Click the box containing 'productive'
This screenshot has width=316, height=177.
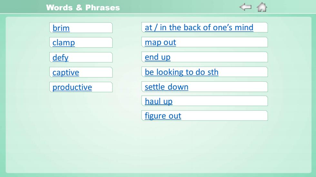tap(81, 87)
